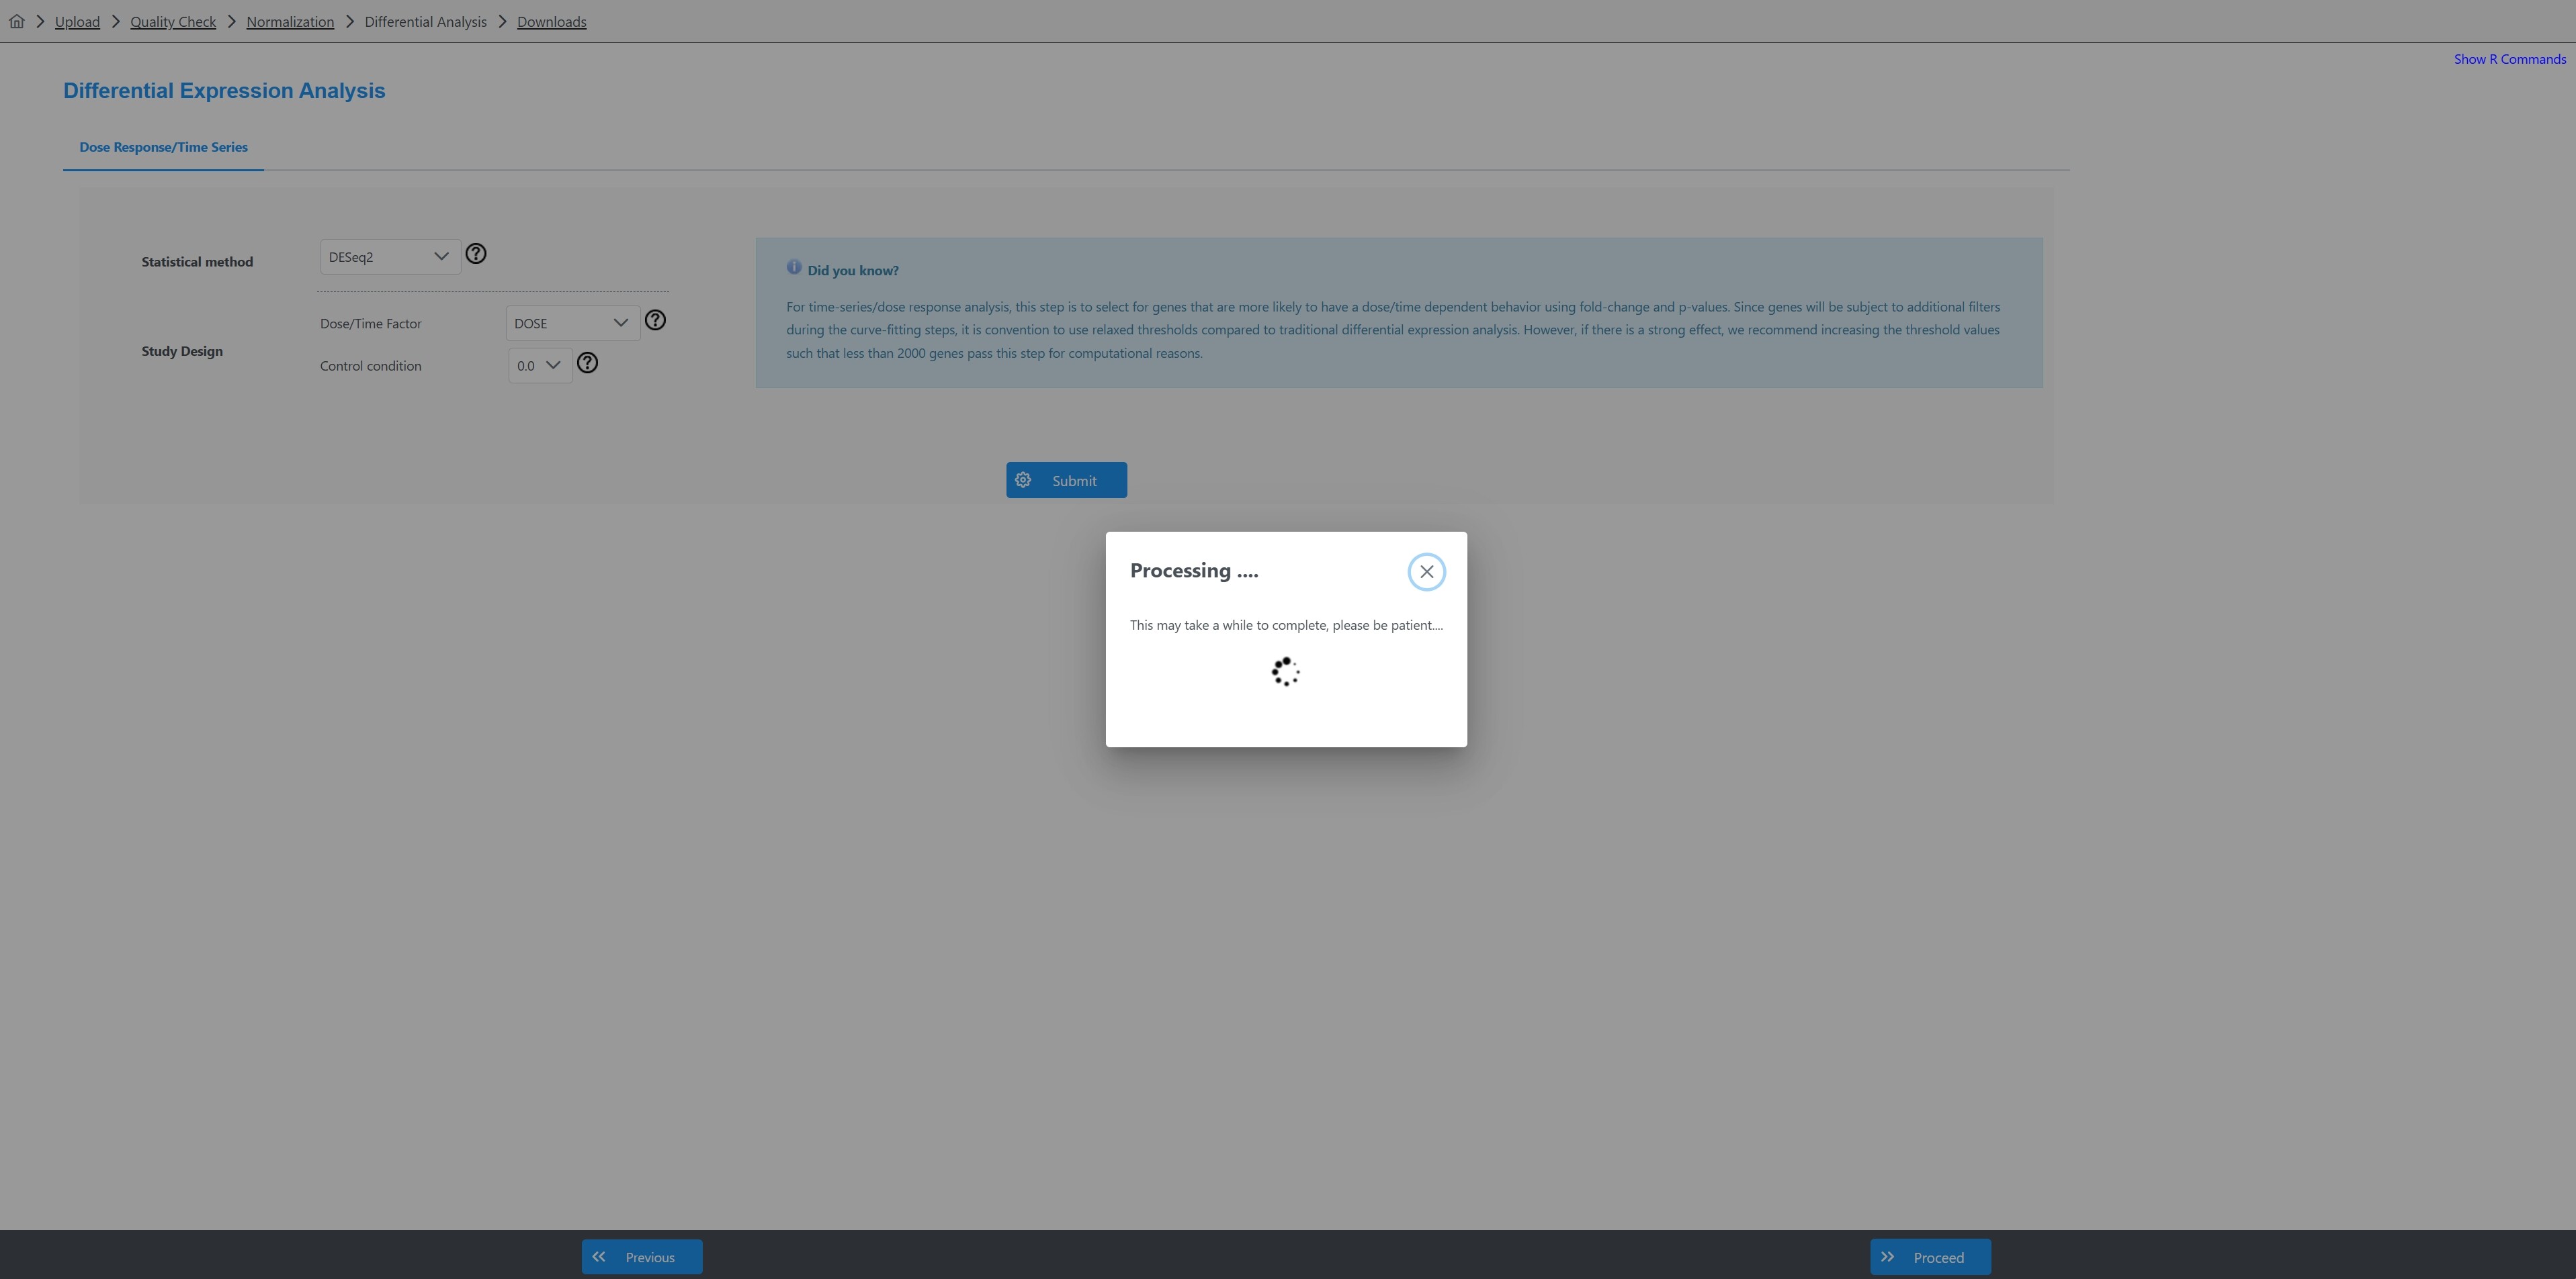Viewport: 2576px width, 1279px height.
Task: Open the Statistical method DESeq2 dropdown
Action: [x=390, y=256]
